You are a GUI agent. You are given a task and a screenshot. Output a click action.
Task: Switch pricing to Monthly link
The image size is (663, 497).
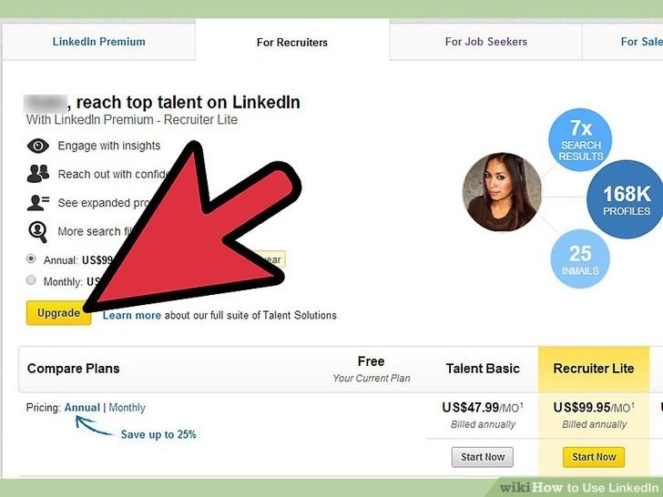pyautogui.click(x=127, y=408)
